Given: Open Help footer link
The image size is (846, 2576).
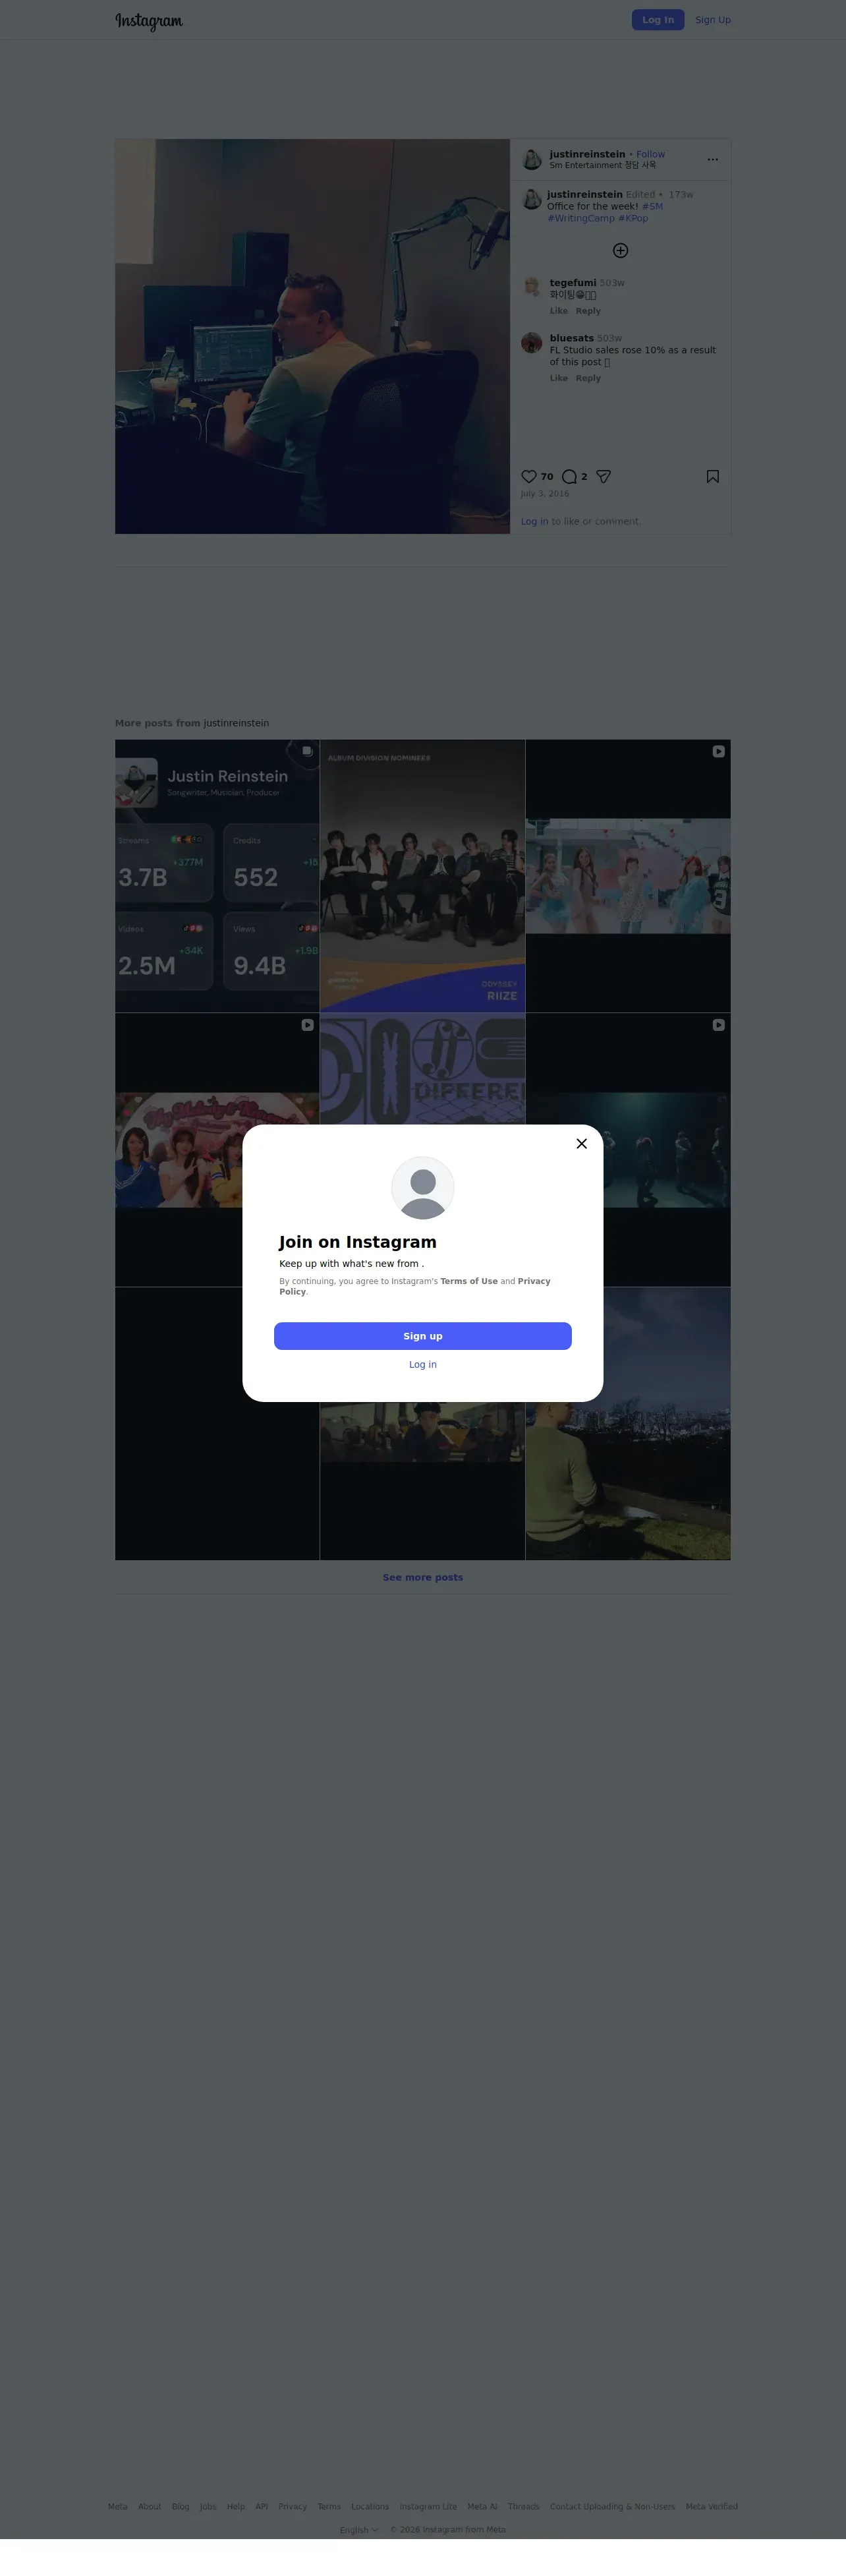Looking at the screenshot, I should pos(236,2506).
